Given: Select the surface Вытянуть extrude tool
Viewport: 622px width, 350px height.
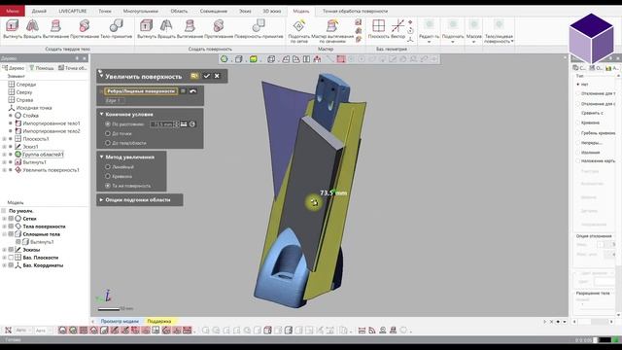Looking at the screenshot, I should click(147, 29).
